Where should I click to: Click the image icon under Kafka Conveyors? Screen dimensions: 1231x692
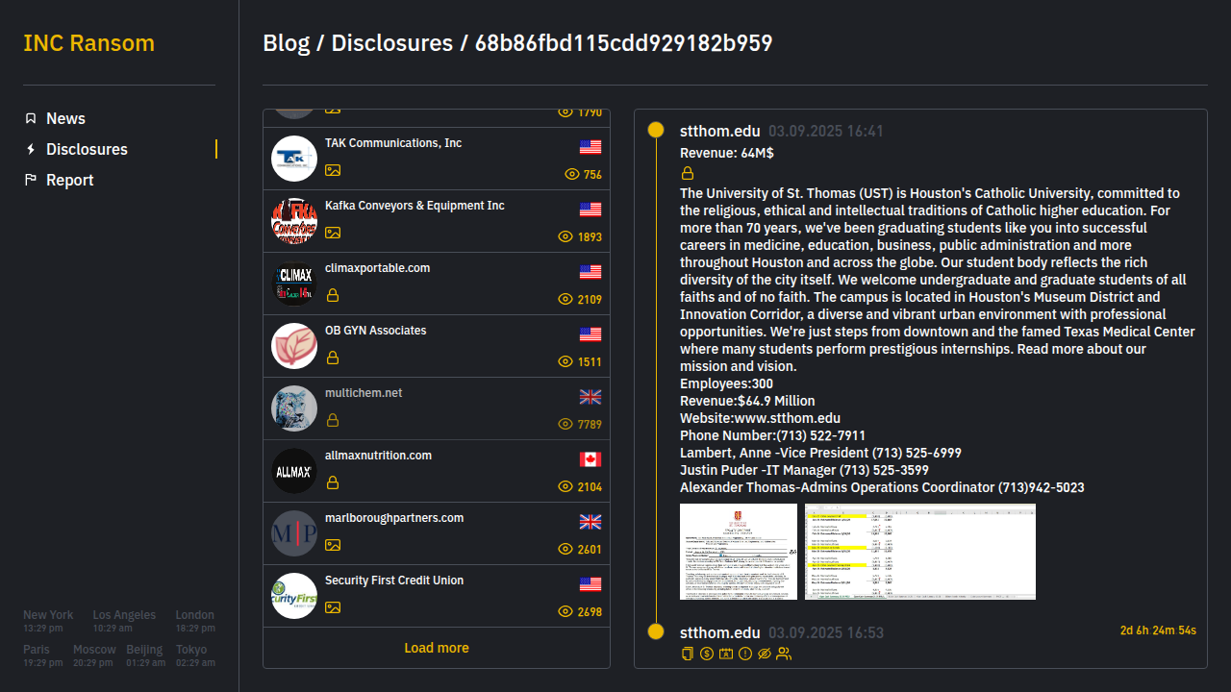[333, 233]
